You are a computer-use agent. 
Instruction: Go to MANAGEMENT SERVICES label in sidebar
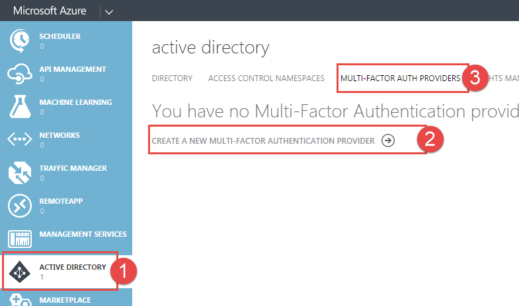pos(83,234)
